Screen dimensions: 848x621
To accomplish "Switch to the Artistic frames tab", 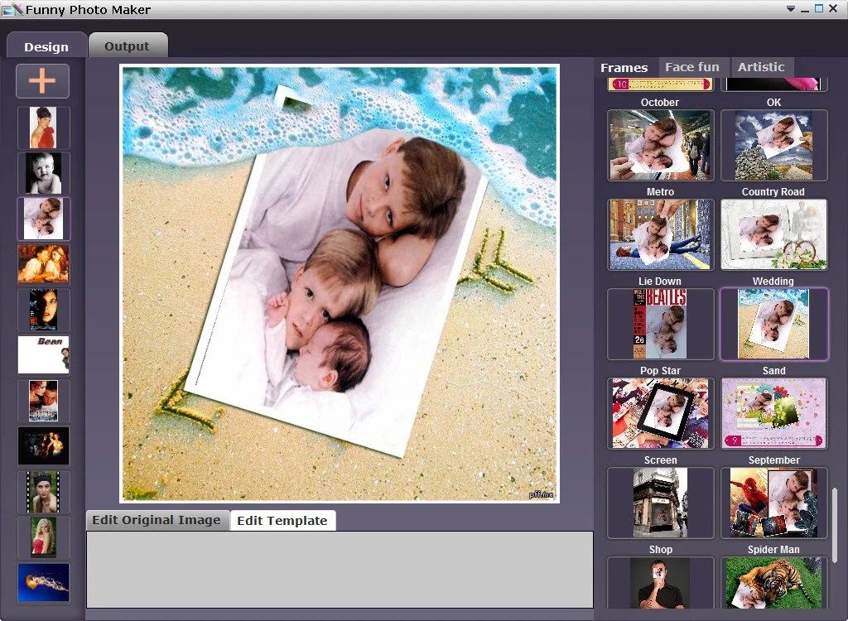I will 761,67.
